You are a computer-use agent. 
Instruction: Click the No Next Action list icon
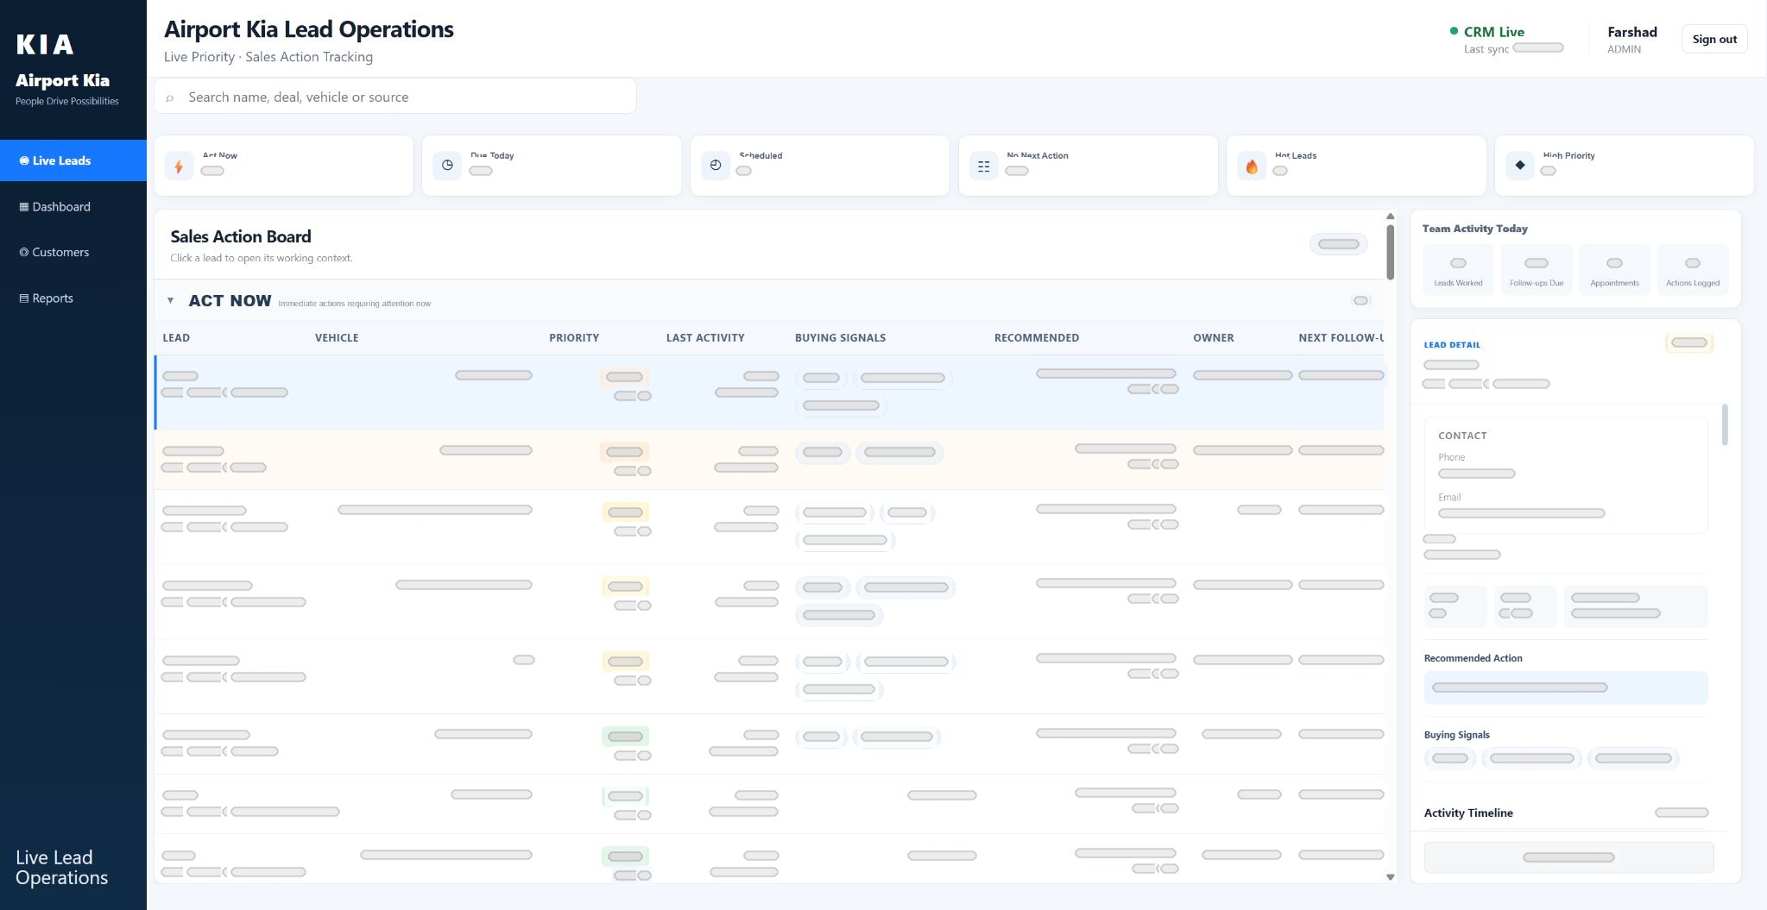[x=983, y=166]
